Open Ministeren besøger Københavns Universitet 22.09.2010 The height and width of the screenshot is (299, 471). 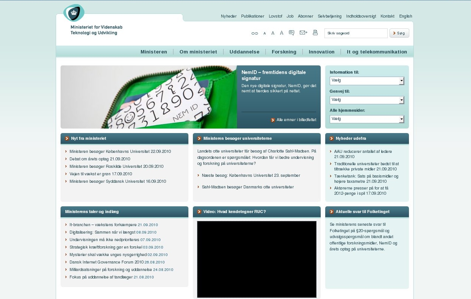pyautogui.click(x=120, y=151)
